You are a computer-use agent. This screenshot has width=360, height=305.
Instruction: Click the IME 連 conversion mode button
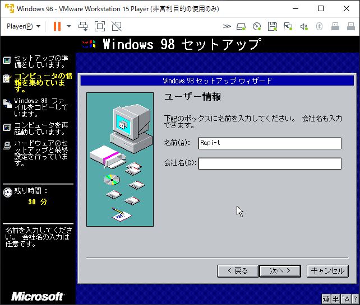pyautogui.click(x=326, y=299)
